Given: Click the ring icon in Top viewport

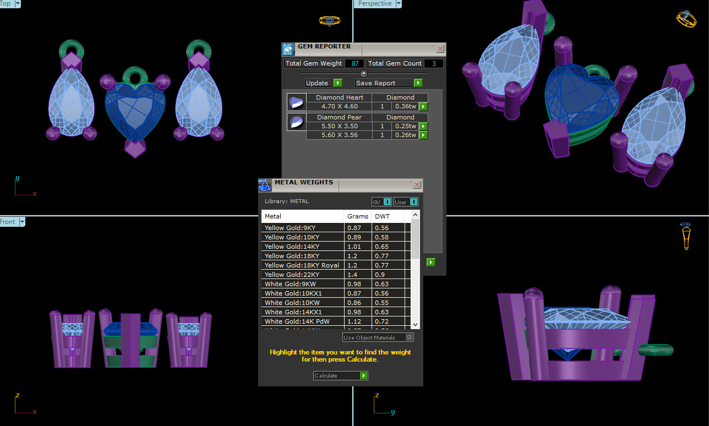Looking at the screenshot, I should pyautogui.click(x=329, y=21).
